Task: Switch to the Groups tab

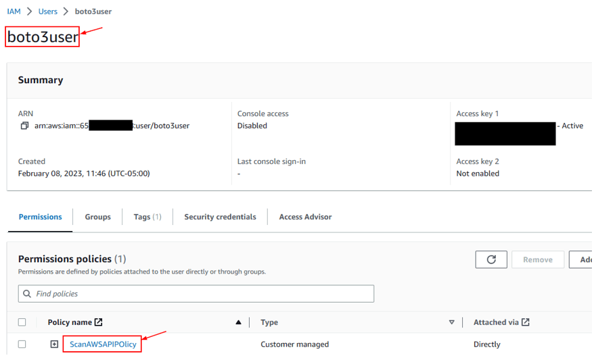Action: click(97, 217)
